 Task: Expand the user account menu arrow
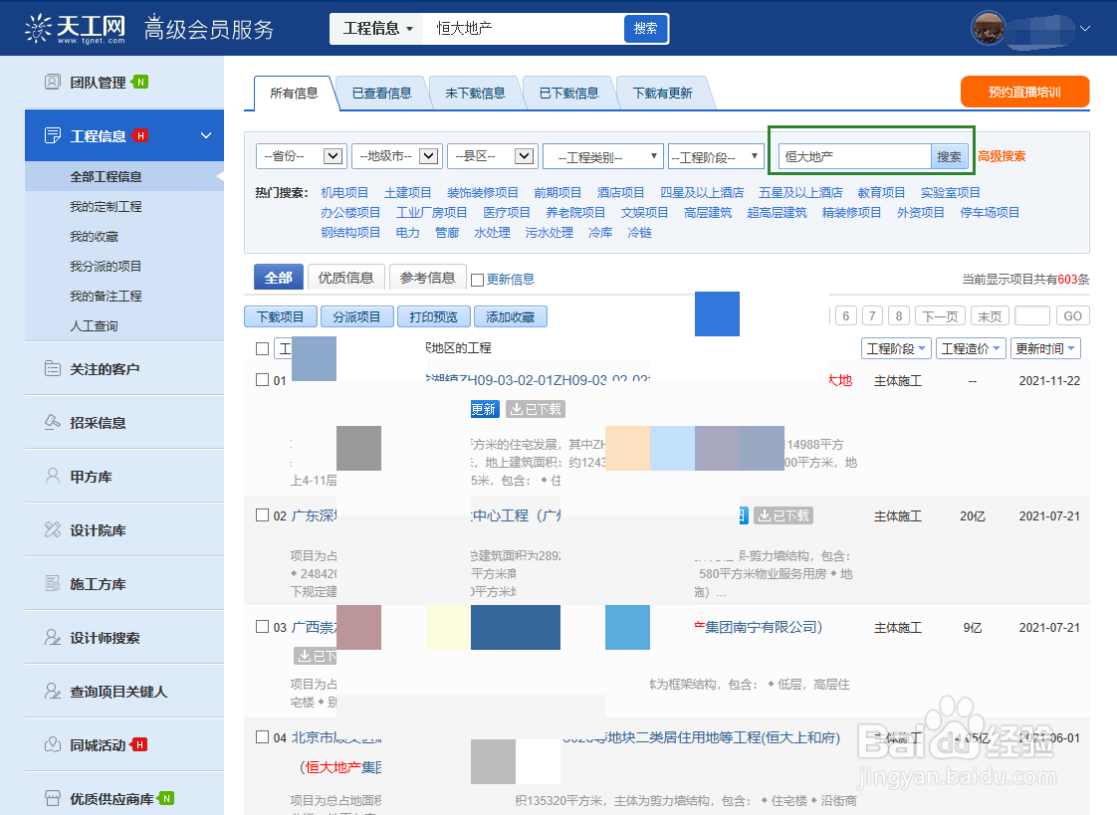[1085, 29]
